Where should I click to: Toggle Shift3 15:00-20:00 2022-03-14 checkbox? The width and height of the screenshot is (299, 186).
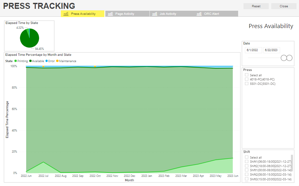click(247, 179)
